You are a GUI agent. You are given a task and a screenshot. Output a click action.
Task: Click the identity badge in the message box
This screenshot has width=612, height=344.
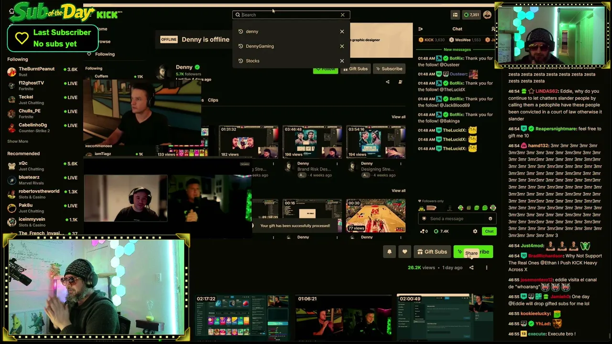point(424,219)
